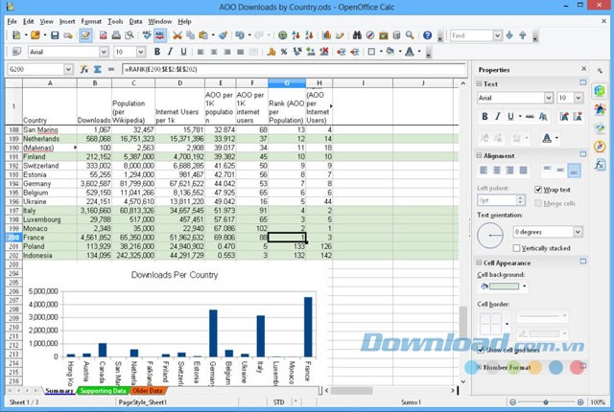This screenshot has height=412, width=614.
Task: Close the Properties sidebar panel
Action: 584,69
